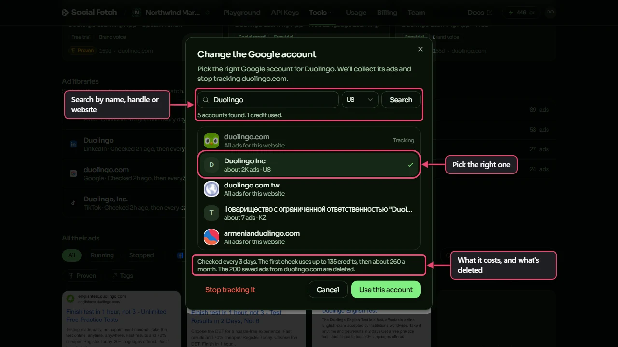Screen dimensions: 618x347
Task: Open the Tags filter
Action: tap(122, 276)
